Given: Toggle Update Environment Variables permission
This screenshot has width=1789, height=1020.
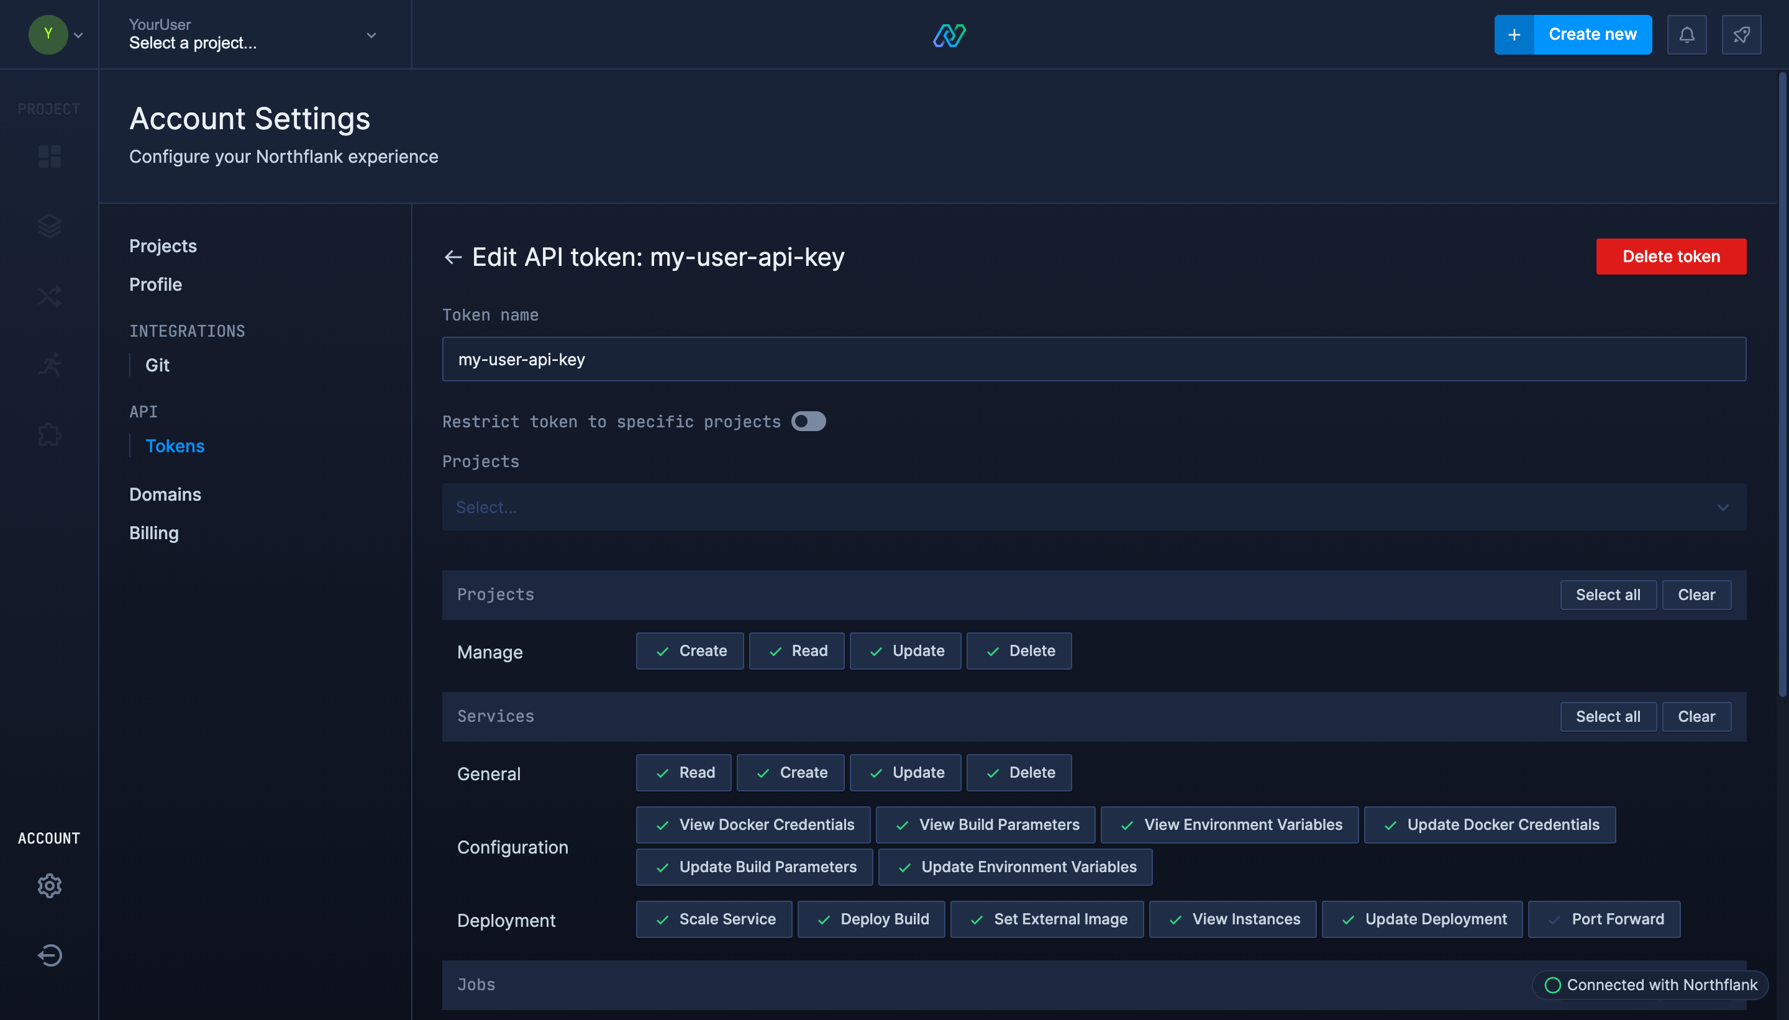Looking at the screenshot, I should coord(1015,867).
